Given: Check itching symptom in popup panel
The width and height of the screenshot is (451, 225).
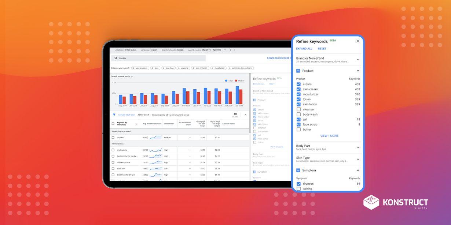Looking at the screenshot, I should 298,189.
